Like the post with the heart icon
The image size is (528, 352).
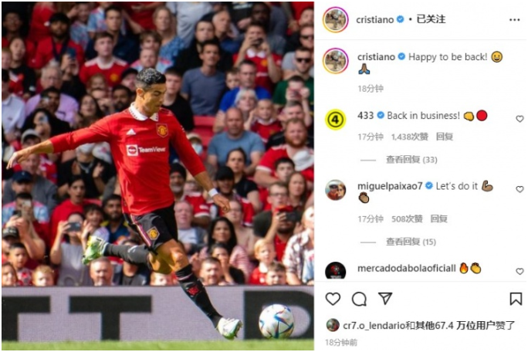tap(333, 299)
